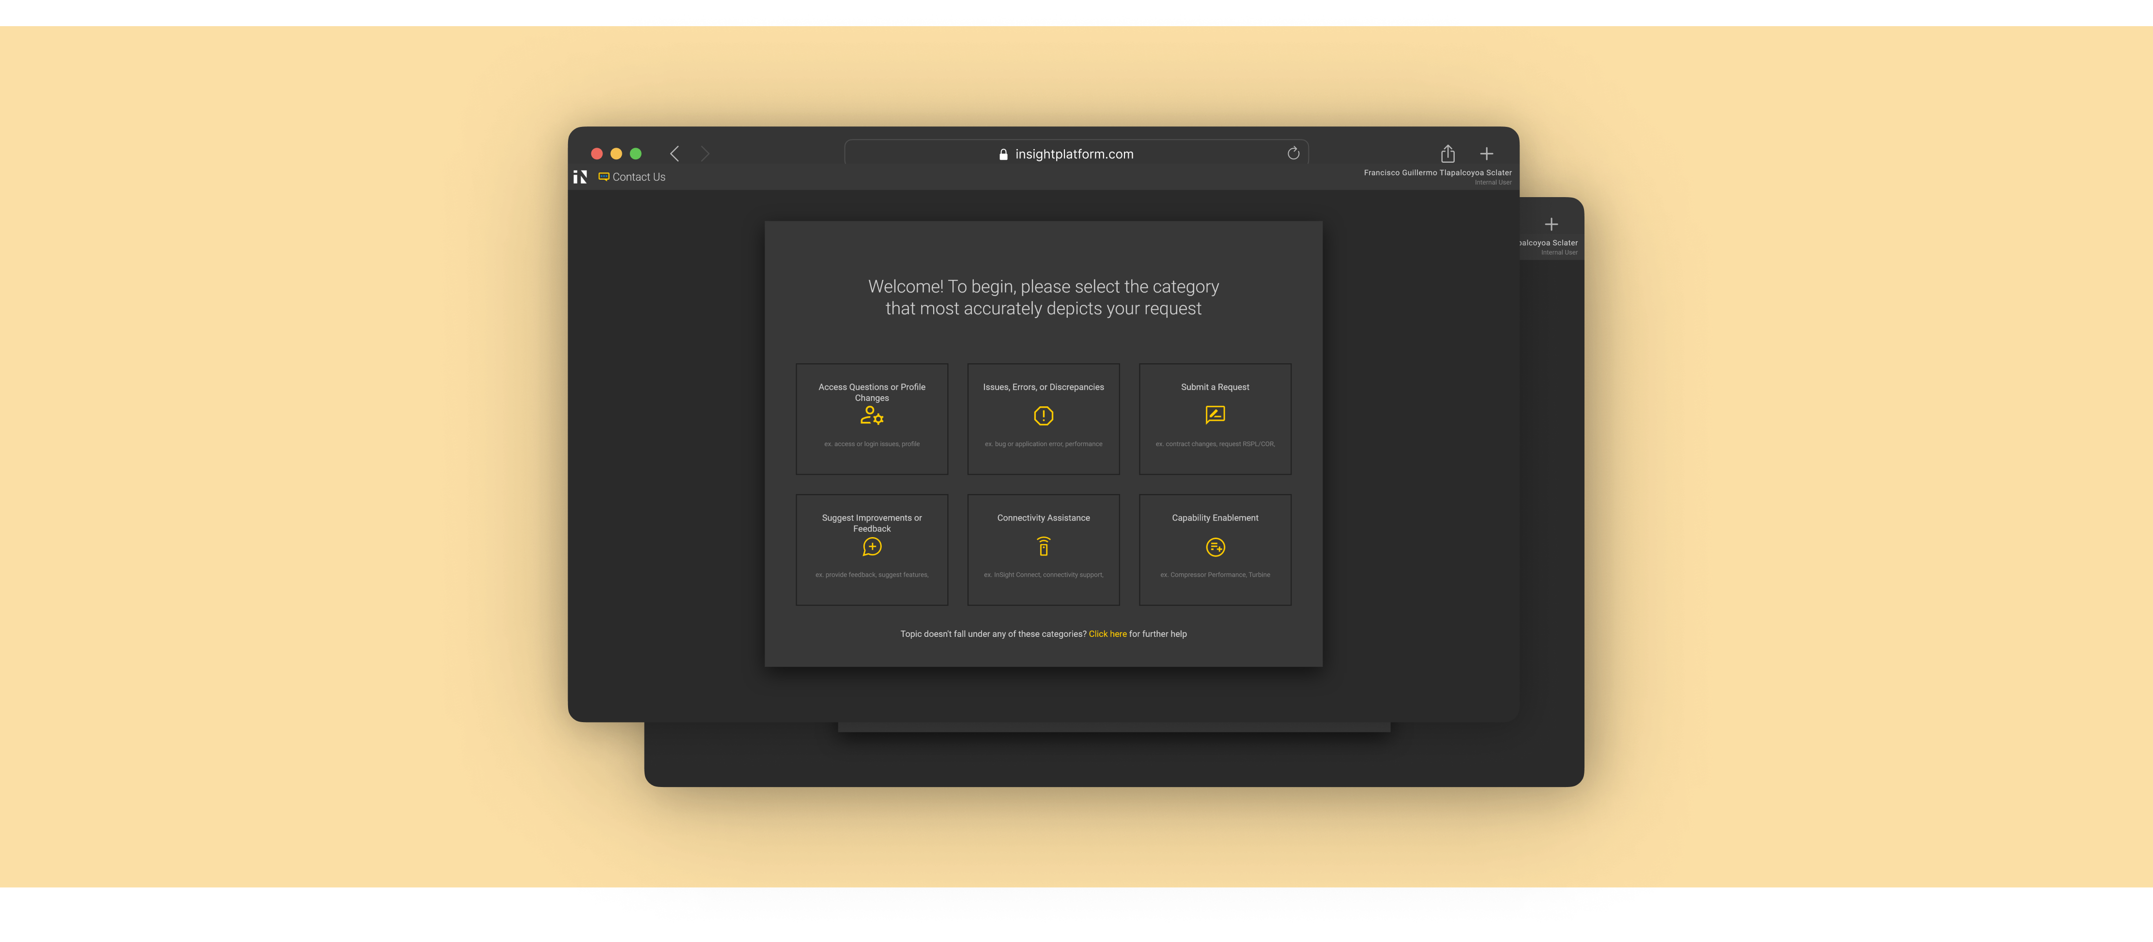Reload the page with refresh icon
2153x942 pixels.
point(1293,153)
